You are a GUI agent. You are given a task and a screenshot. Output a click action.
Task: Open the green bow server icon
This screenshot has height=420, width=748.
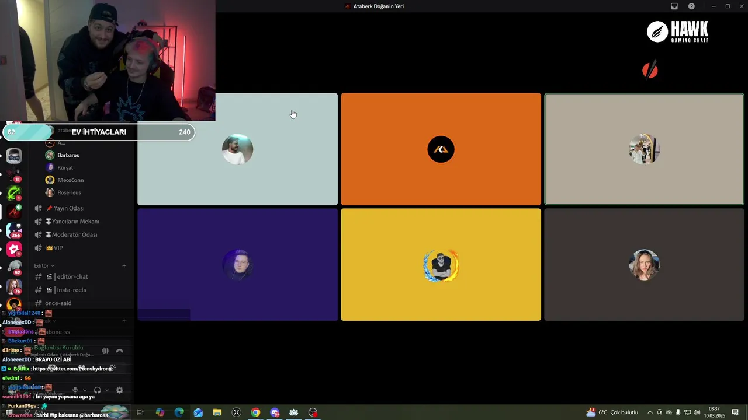pos(14,192)
